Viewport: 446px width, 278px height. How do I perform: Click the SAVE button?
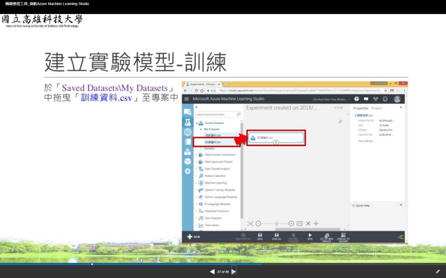click(x=260, y=236)
